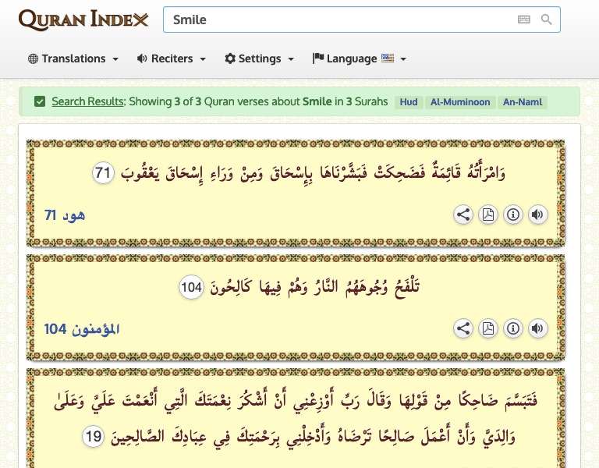This screenshot has height=468, width=599.
Task: Click the An-Naml surah tag
Action: coord(524,102)
